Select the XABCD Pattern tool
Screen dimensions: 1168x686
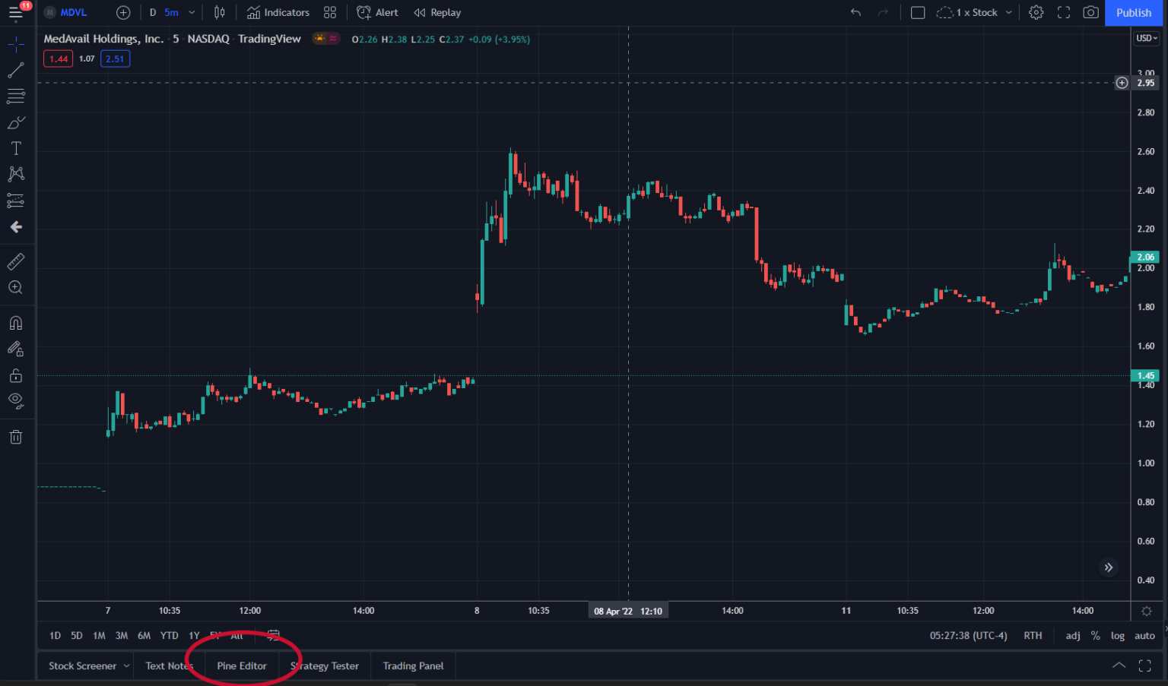(x=16, y=173)
